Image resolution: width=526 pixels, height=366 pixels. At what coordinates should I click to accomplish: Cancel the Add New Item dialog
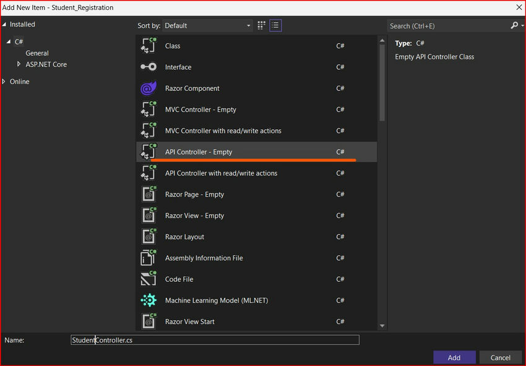[501, 357]
